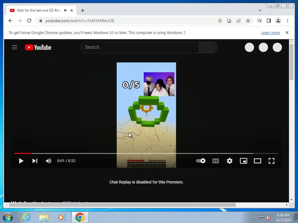Close the YouTube tab
298x223 pixels.
(x=72, y=10)
